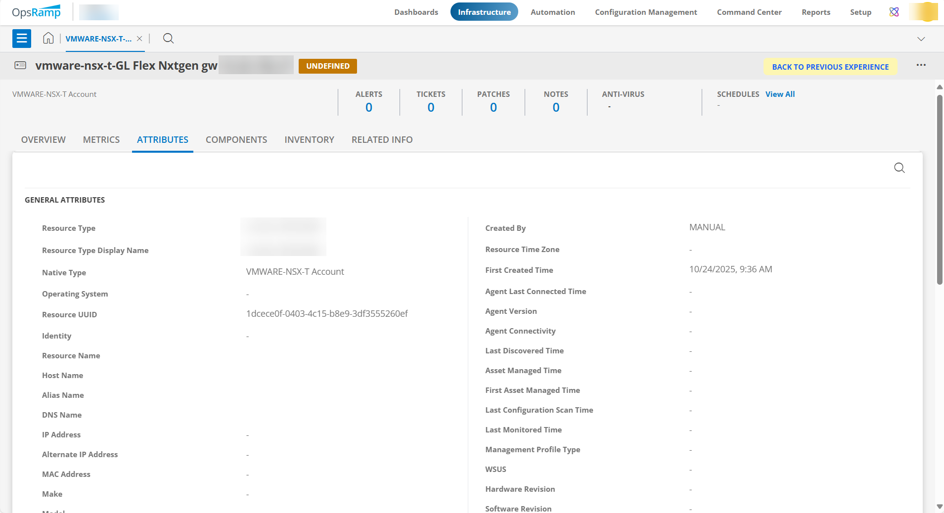Open the Components tab

pos(236,140)
